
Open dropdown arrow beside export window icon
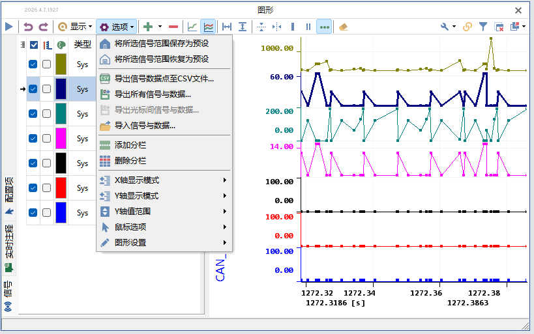point(524,27)
